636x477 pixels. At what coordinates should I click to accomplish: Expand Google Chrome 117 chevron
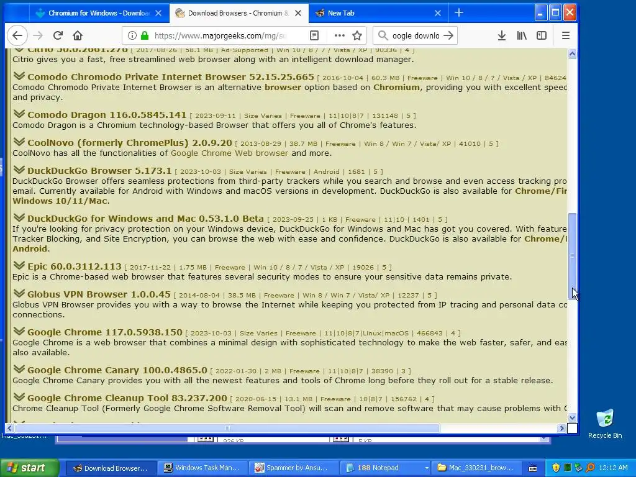(19, 331)
